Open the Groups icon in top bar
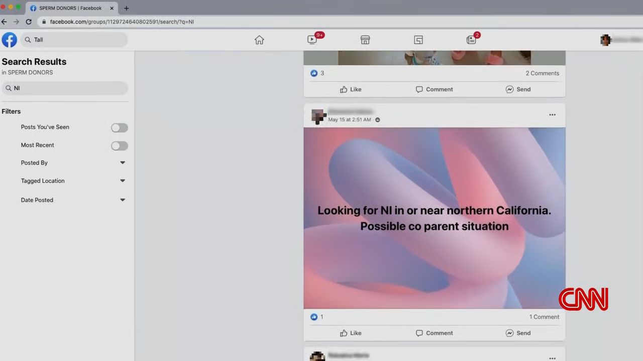This screenshot has height=361, width=643. click(x=418, y=40)
